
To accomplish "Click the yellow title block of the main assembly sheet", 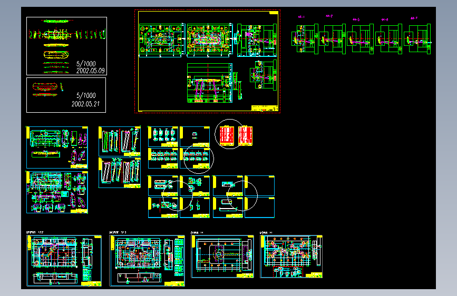I will pyautogui.click(x=265, y=108).
